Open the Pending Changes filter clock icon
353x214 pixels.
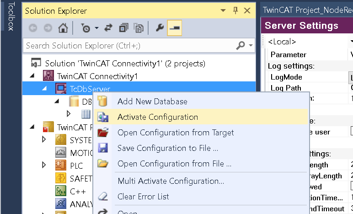(86, 28)
